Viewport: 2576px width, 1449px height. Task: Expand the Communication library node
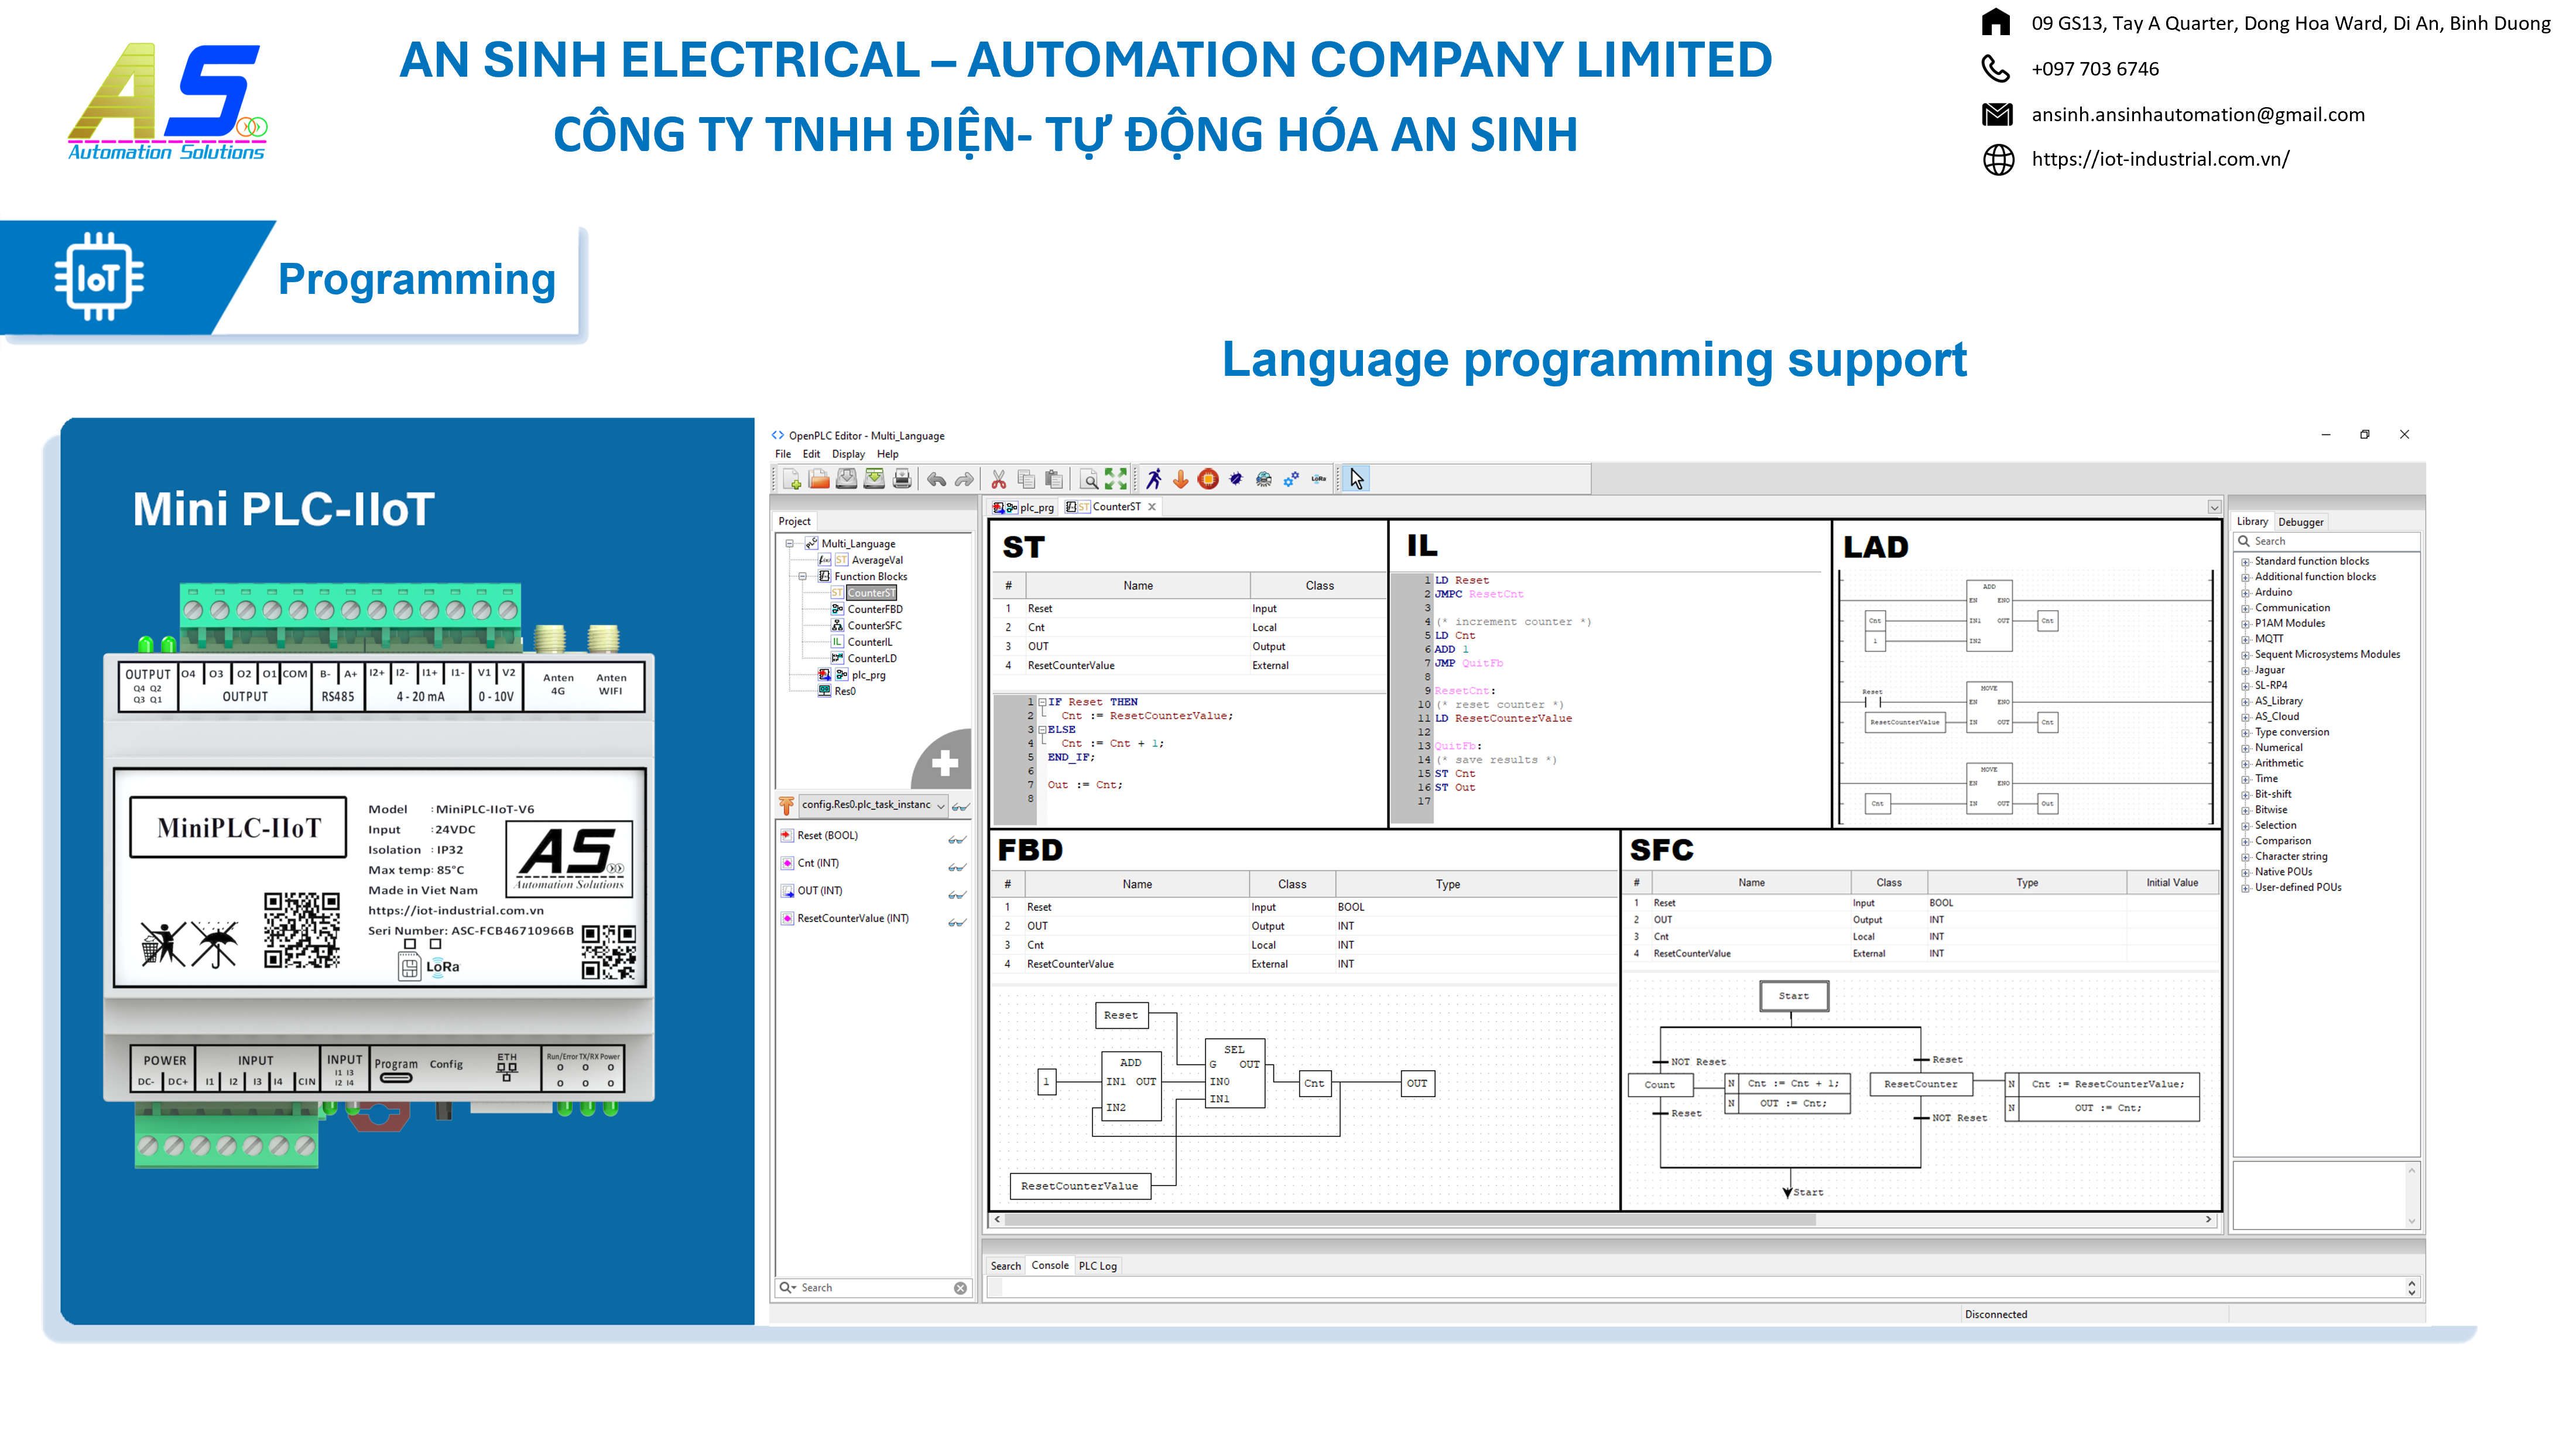2245,608
